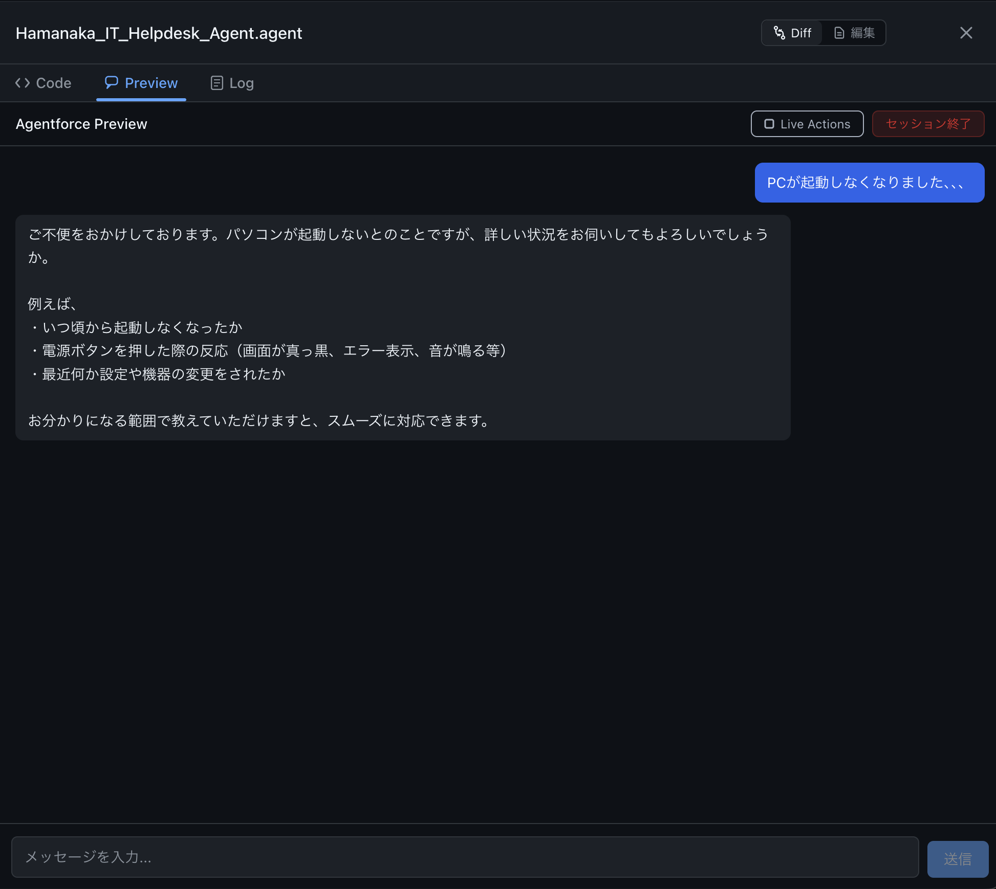The height and width of the screenshot is (889, 996).
Task: Click the Preview chat bubble icon
Action: [x=111, y=82]
